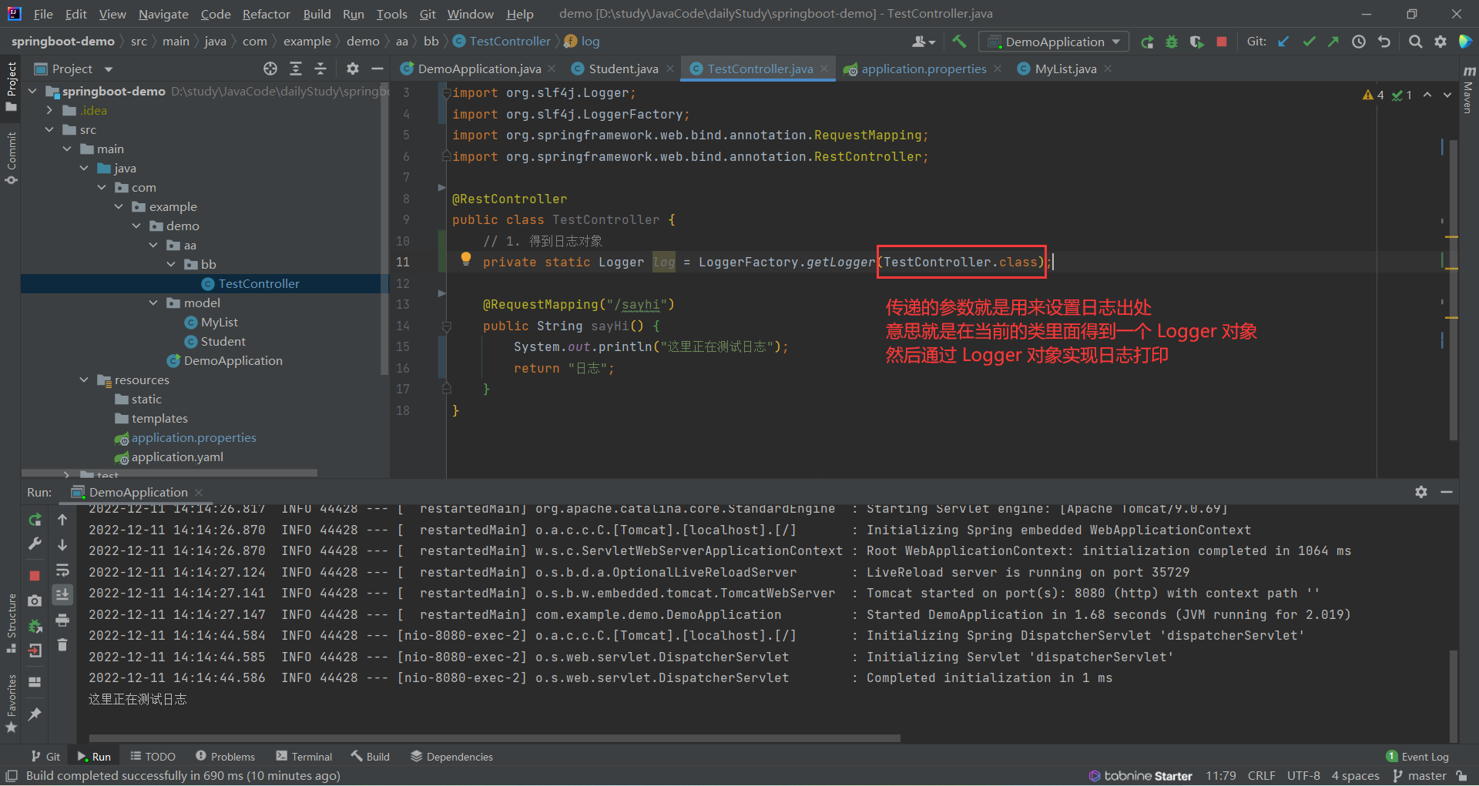
Task: Open the Navigate menu
Action: click(x=163, y=14)
